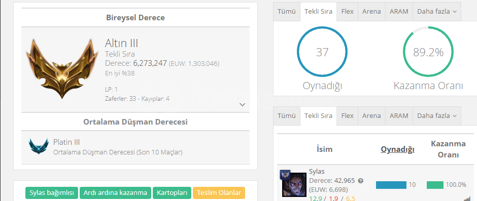Image resolution: width=477 pixels, height=201 pixels.
Task: Click the 89.2% Kazanma Oranı circle
Action: pyautogui.click(x=428, y=52)
